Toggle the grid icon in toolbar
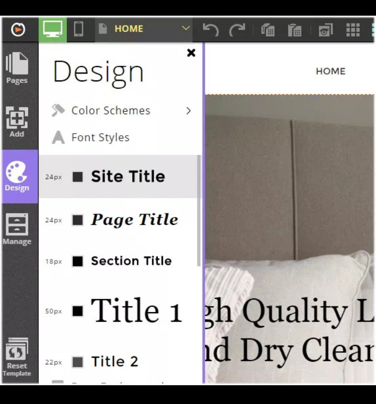 pos(353,30)
